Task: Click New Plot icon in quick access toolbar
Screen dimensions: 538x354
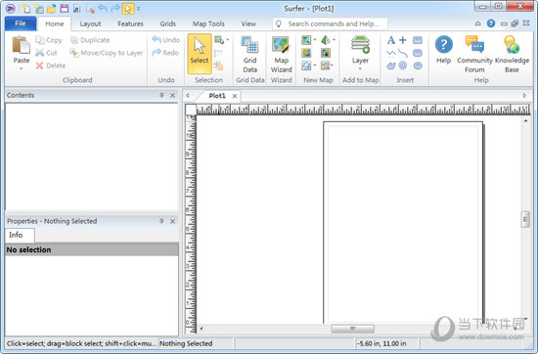Action: (25, 8)
